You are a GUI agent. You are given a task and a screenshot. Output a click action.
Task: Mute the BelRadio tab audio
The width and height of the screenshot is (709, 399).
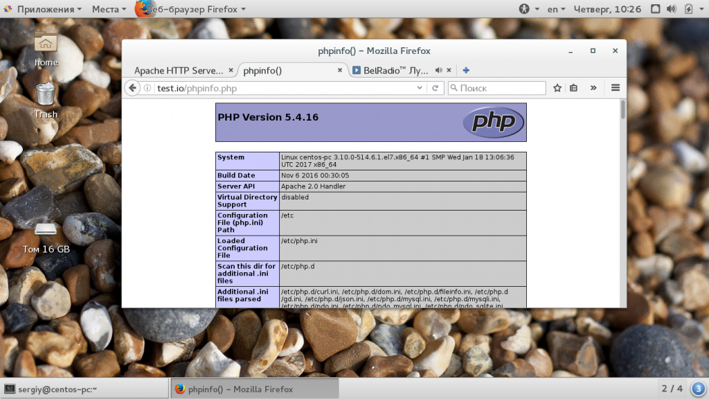pos(438,70)
